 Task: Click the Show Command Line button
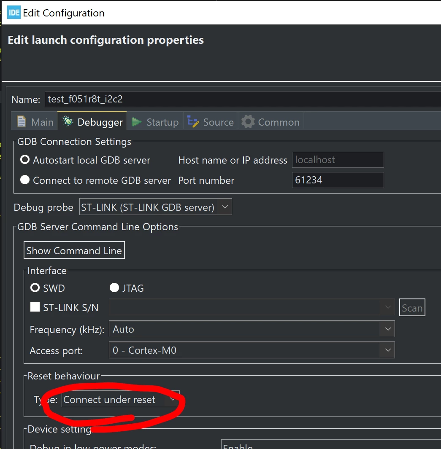pos(74,250)
